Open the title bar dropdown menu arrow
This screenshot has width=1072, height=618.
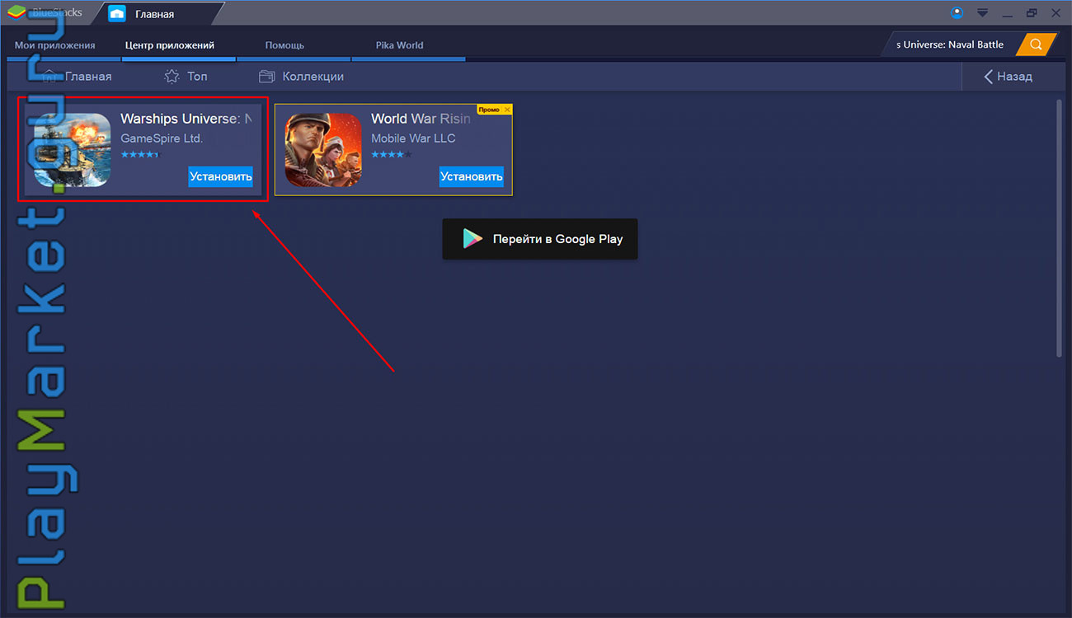[x=983, y=13]
